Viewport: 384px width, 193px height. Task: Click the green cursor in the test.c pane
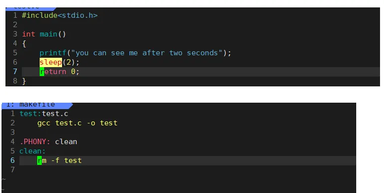[42, 72]
